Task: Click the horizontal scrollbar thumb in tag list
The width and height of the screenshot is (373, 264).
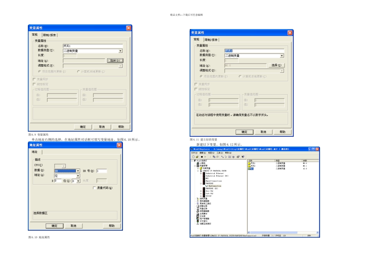Action: [274, 232]
